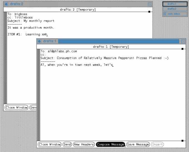The width and height of the screenshot is (189, 152).
Task: Click the resize icon at right of drafts:2 title bar
Action: pos(150,4)
